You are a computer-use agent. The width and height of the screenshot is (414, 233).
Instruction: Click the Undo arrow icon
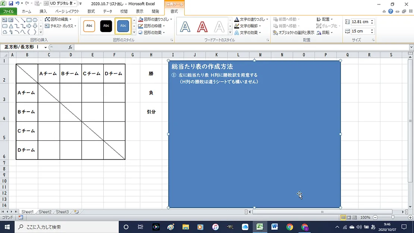(x=18, y=3)
